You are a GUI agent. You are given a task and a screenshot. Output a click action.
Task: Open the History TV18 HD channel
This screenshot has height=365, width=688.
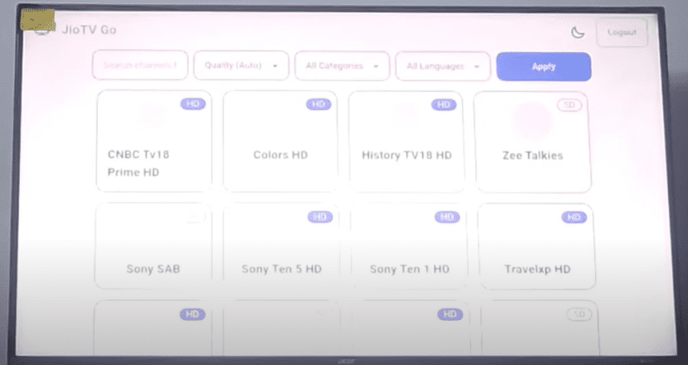pyautogui.click(x=406, y=142)
